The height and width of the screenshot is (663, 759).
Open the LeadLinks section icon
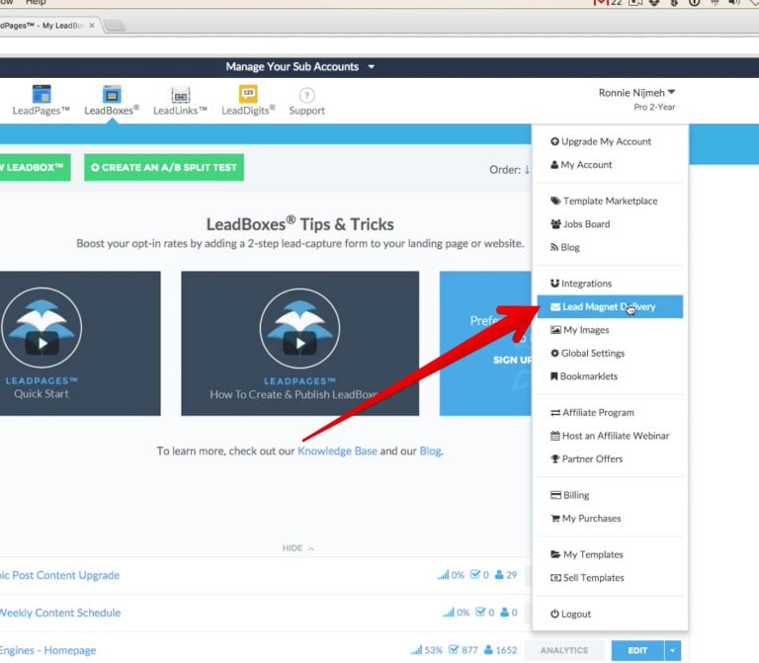(x=181, y=95)
